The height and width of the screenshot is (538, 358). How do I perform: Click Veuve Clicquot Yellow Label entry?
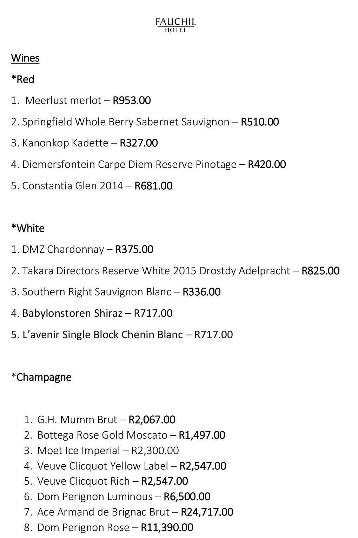click(x=125, y=466)
